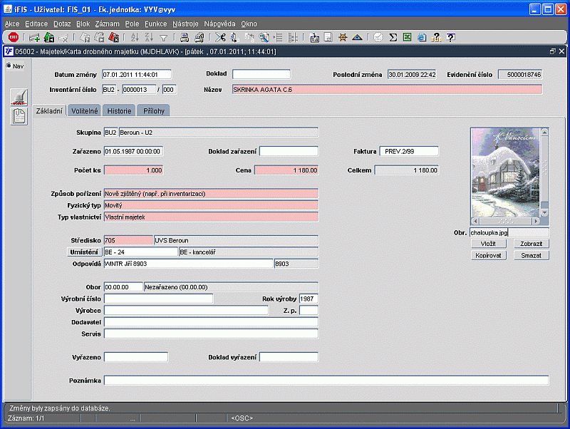Viewport: 570px width, 429px height.
Task: Open the Nástroje menu
Action: pos(185,24)
